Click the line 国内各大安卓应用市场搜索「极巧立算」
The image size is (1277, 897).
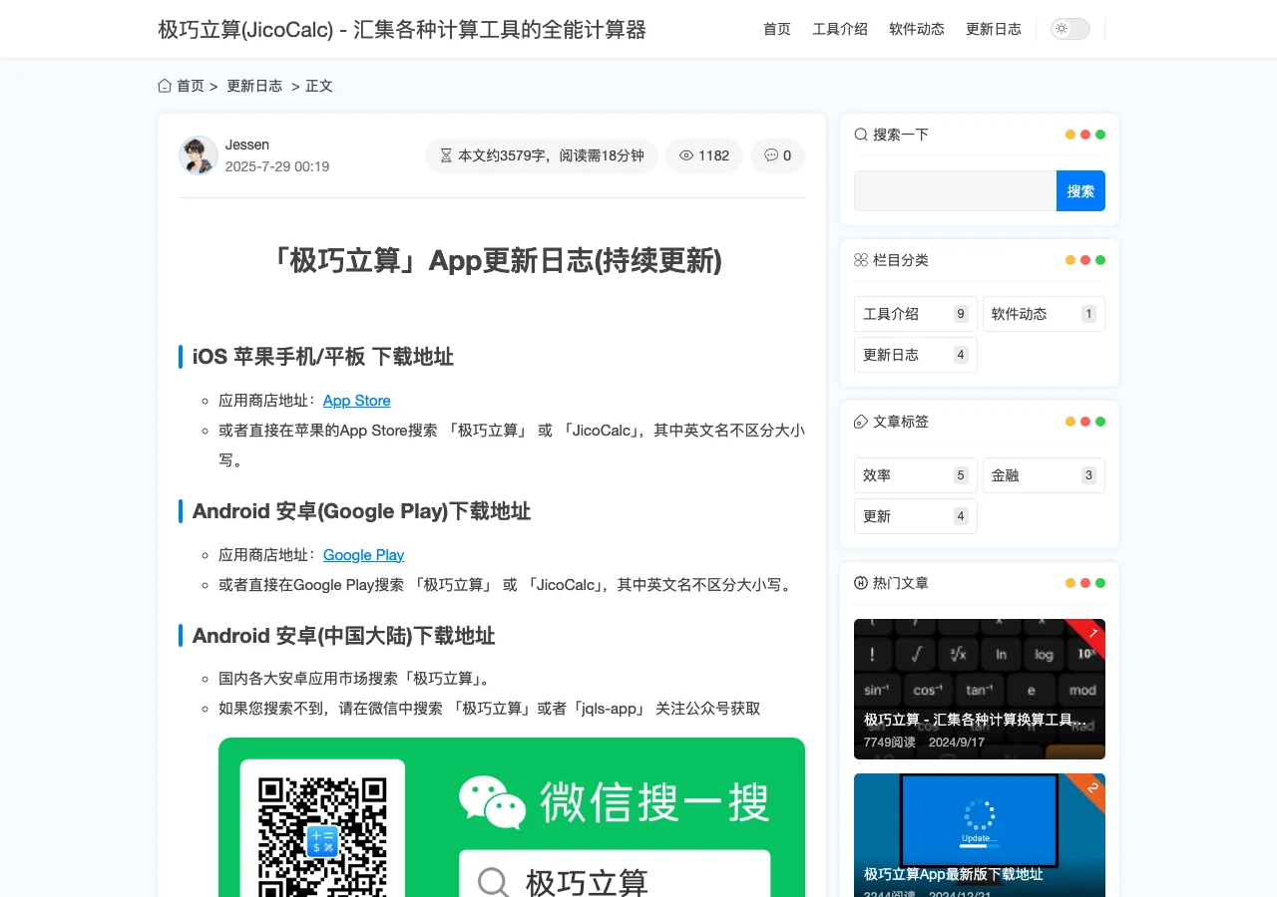(355, 679)
